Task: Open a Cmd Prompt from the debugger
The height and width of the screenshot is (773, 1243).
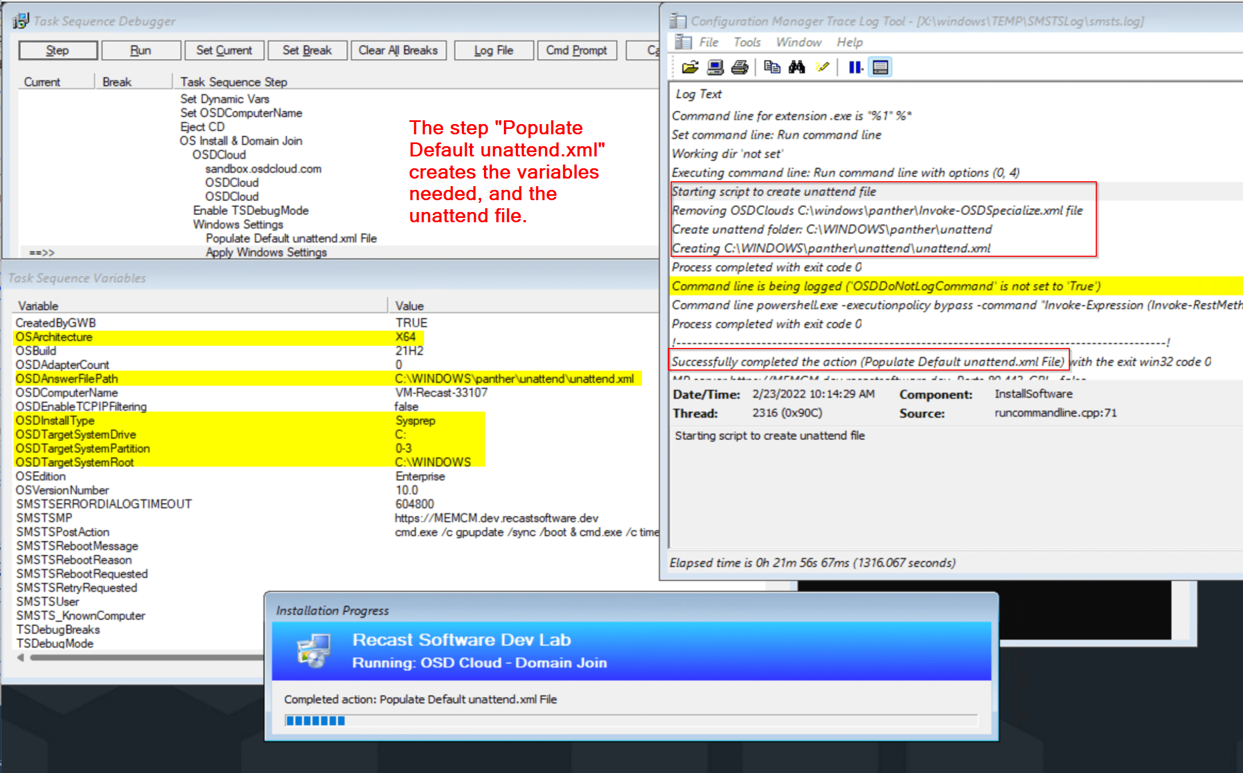Action: coord(577,50)
